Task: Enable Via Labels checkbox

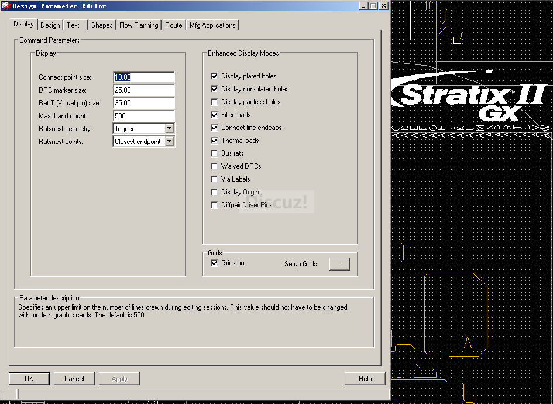Action: [214, 179]
